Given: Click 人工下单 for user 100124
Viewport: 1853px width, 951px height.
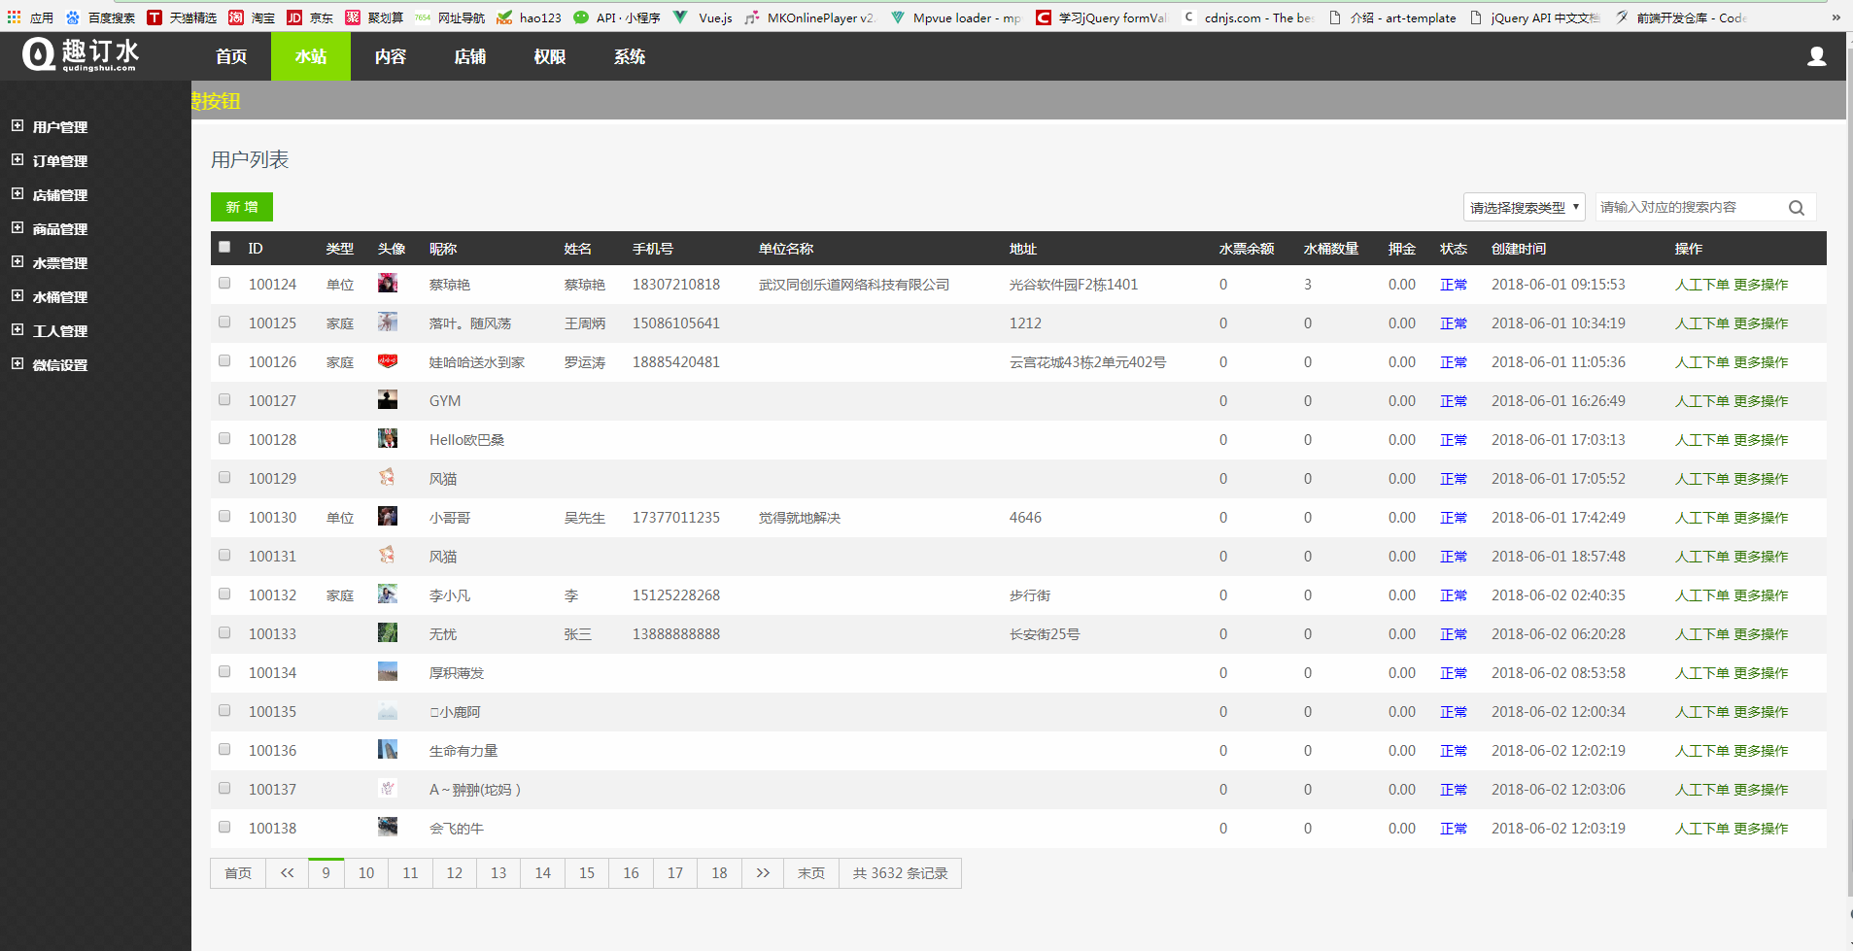Looking at the screenshot, I should [1701, 285].
